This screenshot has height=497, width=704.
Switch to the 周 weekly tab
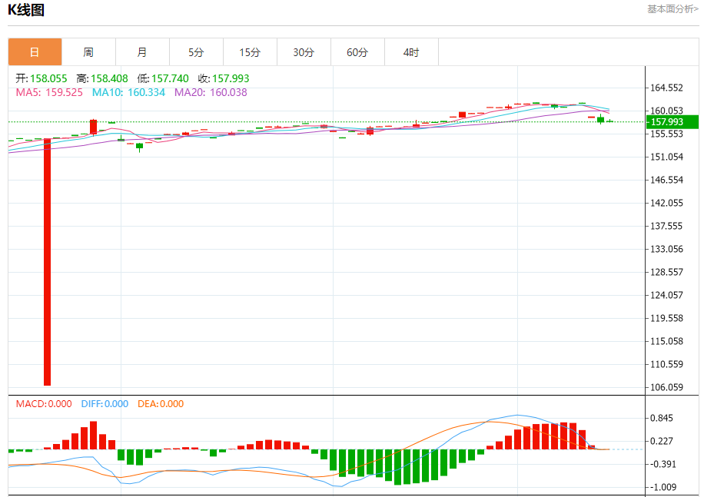point(88,52)
